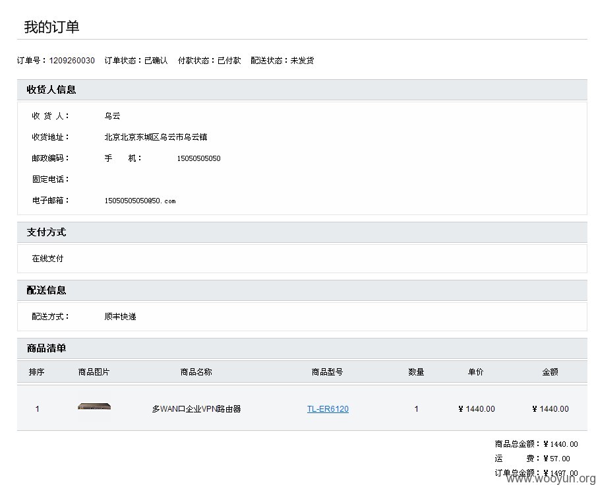
Task: Click the 支付方式 section header
Action: pyautogui.click(x=302, y=232)
